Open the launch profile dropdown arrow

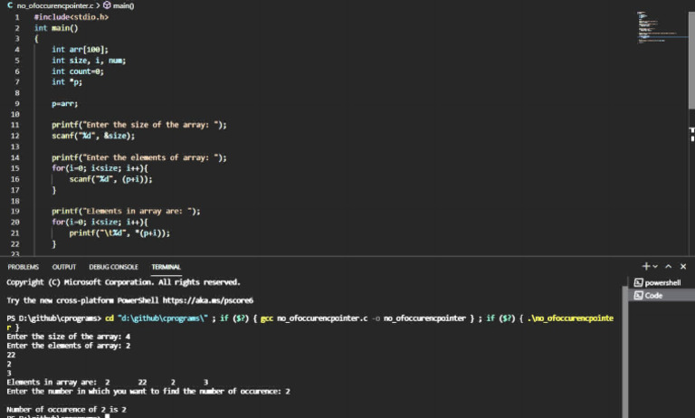[655, 266]
